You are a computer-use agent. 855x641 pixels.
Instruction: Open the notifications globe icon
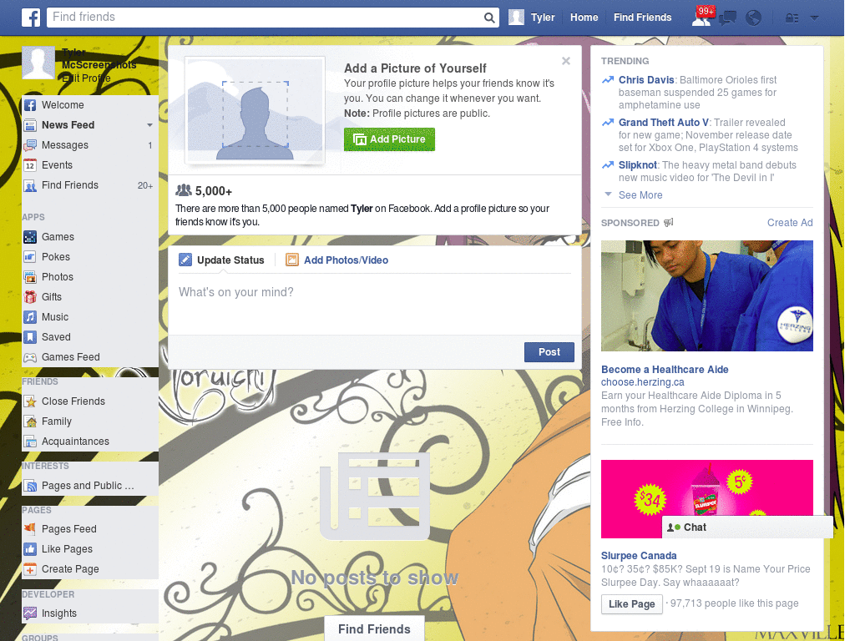pos(754,18)
